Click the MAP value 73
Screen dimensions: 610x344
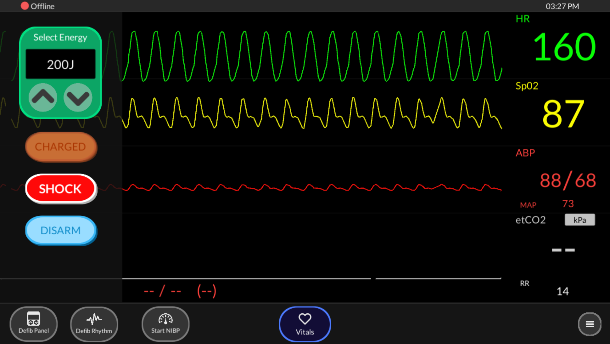[x=568, y=204]
